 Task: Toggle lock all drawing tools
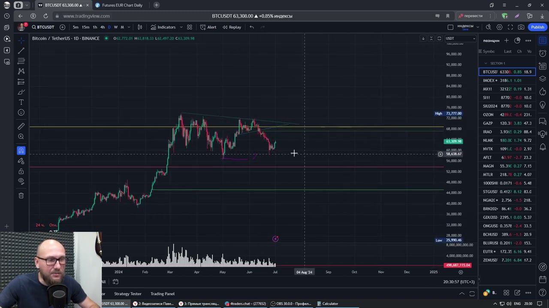click(x=21, y=171)
